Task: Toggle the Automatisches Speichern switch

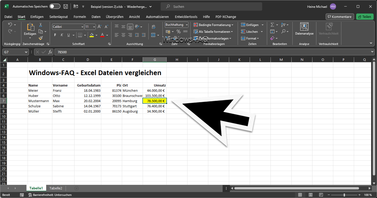Action: pos(55,6)
